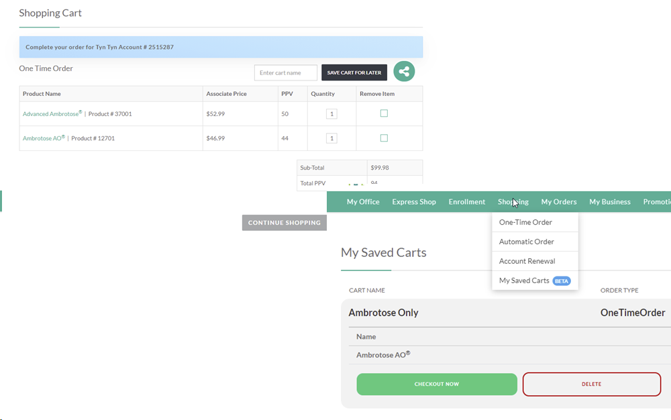This screenshot has height=420, width=671.
Task: Click quantity box for Advanced Ambrotose
Action: [x=331, y=114]
